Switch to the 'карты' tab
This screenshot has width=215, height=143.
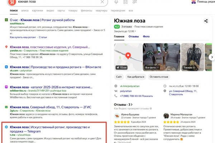[61, 10]
